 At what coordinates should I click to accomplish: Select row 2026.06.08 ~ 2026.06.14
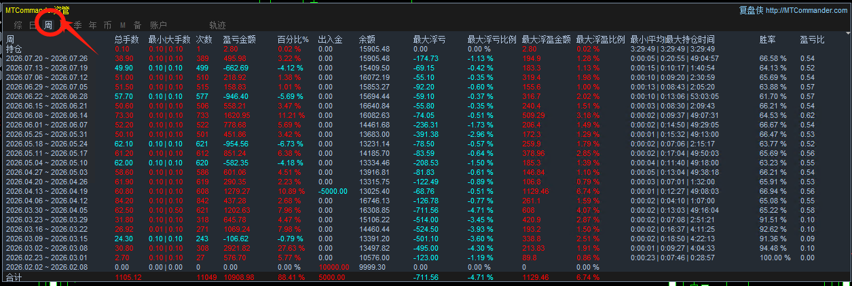click(x=47, y=116)
